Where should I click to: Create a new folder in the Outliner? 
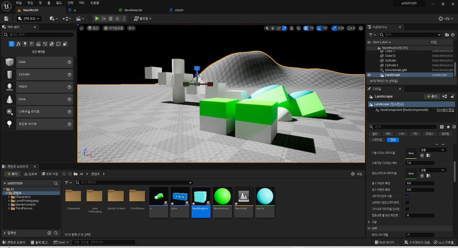[447, 35]
